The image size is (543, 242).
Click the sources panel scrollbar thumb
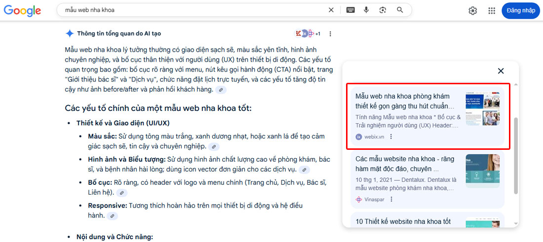(x=516, y=156)
